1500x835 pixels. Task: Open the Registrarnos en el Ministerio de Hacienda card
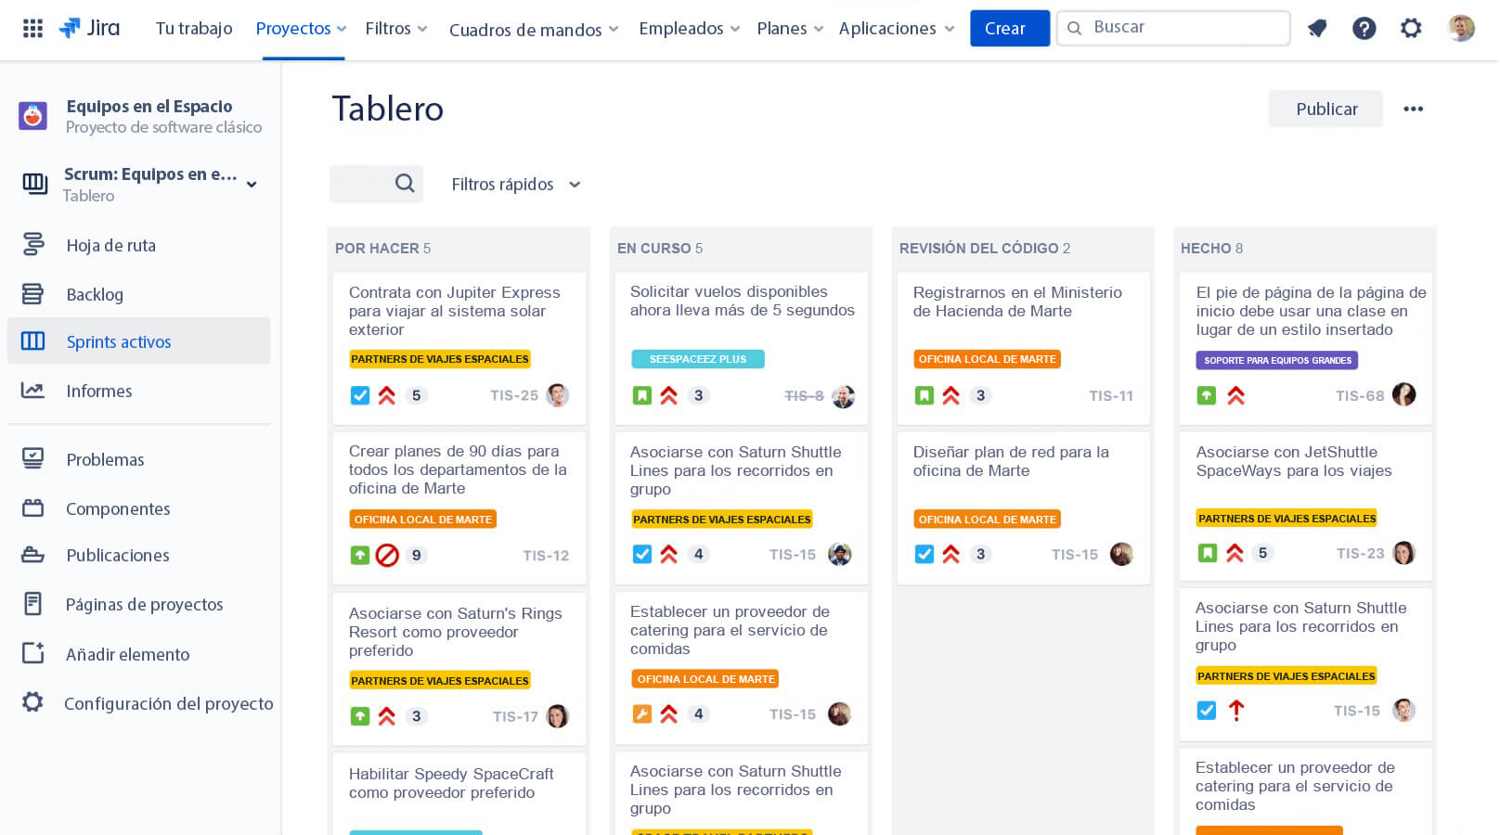click(1023, 348)
